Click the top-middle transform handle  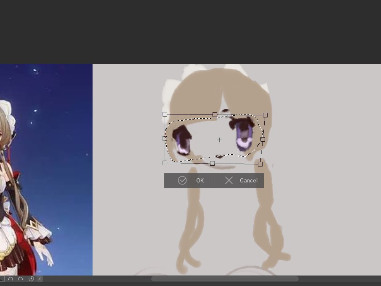pos(215,114)
